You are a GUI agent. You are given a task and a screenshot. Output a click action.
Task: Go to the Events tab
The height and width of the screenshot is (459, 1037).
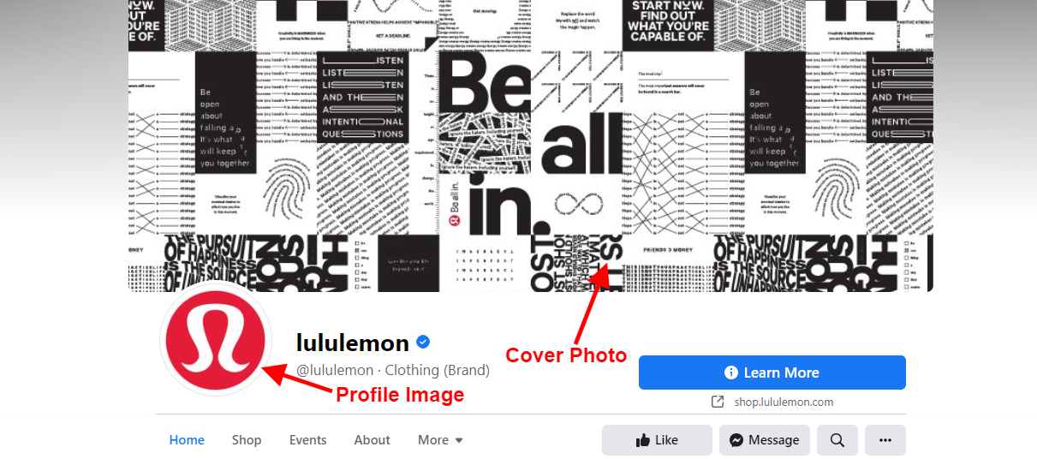tap(307, 440)
